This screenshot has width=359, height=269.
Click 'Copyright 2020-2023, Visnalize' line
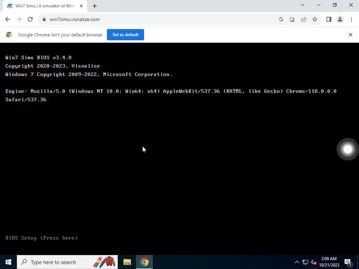(x=53, y=66)
